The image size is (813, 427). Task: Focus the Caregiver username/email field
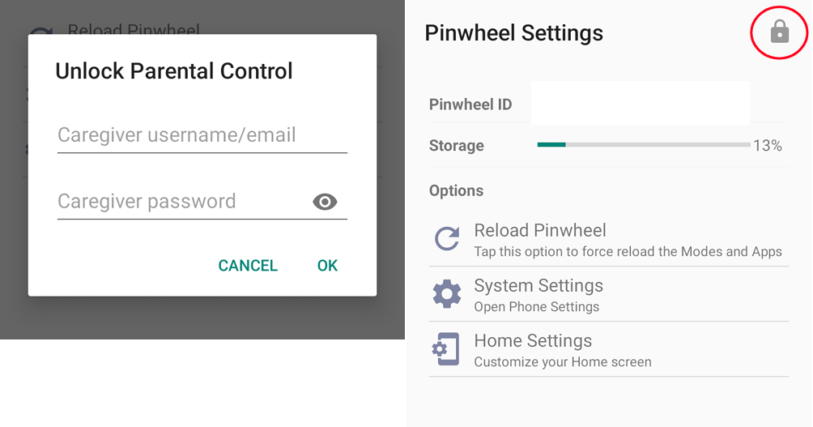coord(202,135)
